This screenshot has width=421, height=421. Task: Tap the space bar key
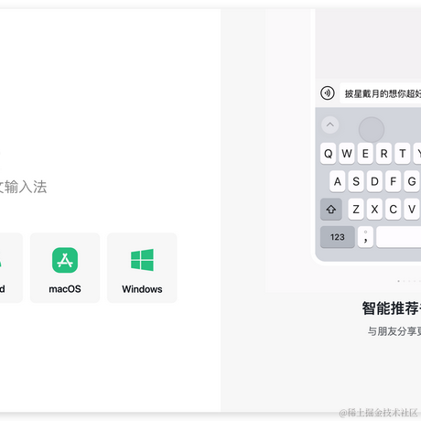[399, 237]
